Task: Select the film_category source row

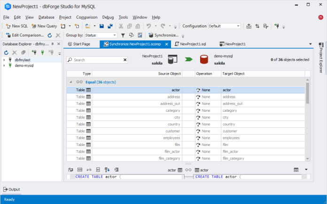Action: click(137, 159)
